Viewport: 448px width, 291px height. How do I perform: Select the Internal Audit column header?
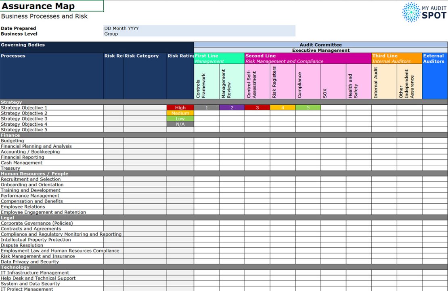pyautogui.click(x=384, y=82)
